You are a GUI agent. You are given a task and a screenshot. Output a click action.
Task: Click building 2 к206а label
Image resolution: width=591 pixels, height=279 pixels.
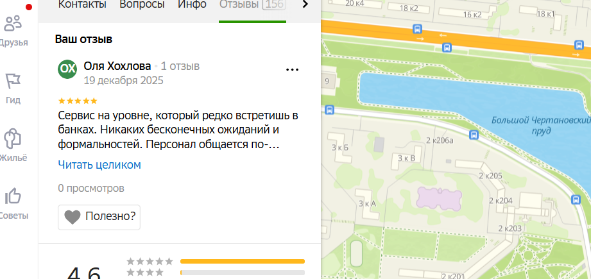click(x=440, y=140)
